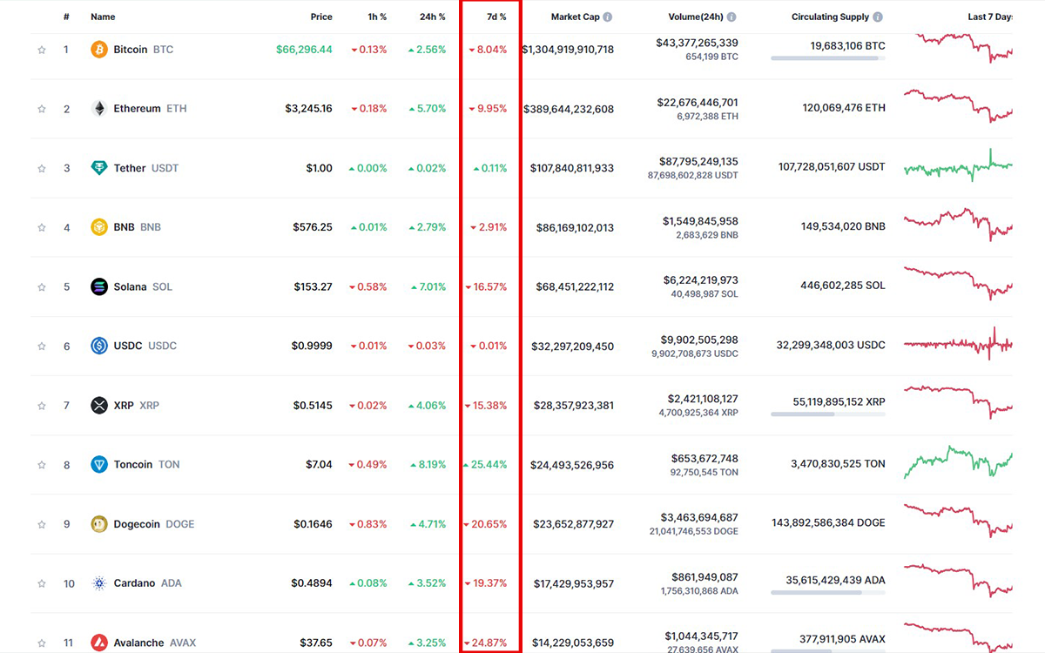
Task: Click Tether volume $87,795,249,135
Action: pyautogui.click(x=699, y=161)
